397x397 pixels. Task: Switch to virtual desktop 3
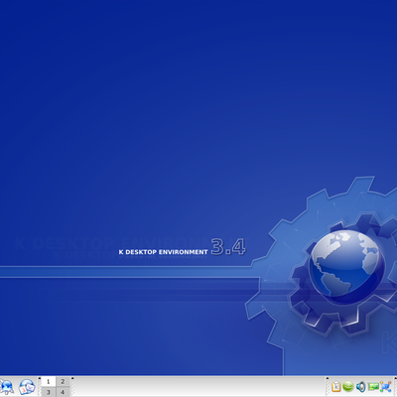[x=49, y=392]
